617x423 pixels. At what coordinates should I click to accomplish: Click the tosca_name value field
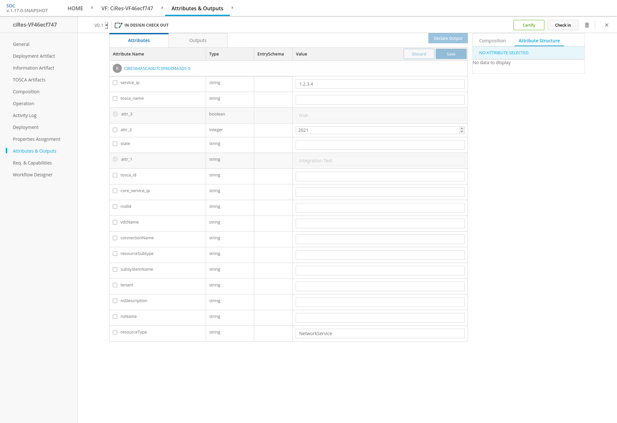point(380,100)
